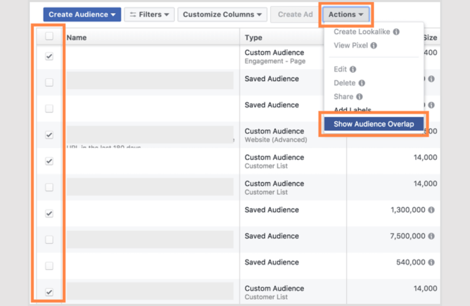
Task: Open the Customize Columns dropdown
Action: tap(222, 15)
